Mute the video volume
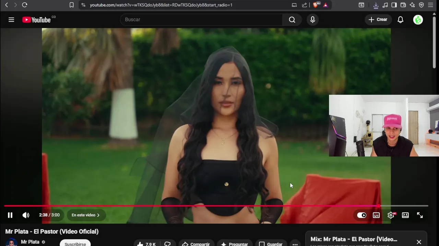The image size is (439, 246). point(26,215)
